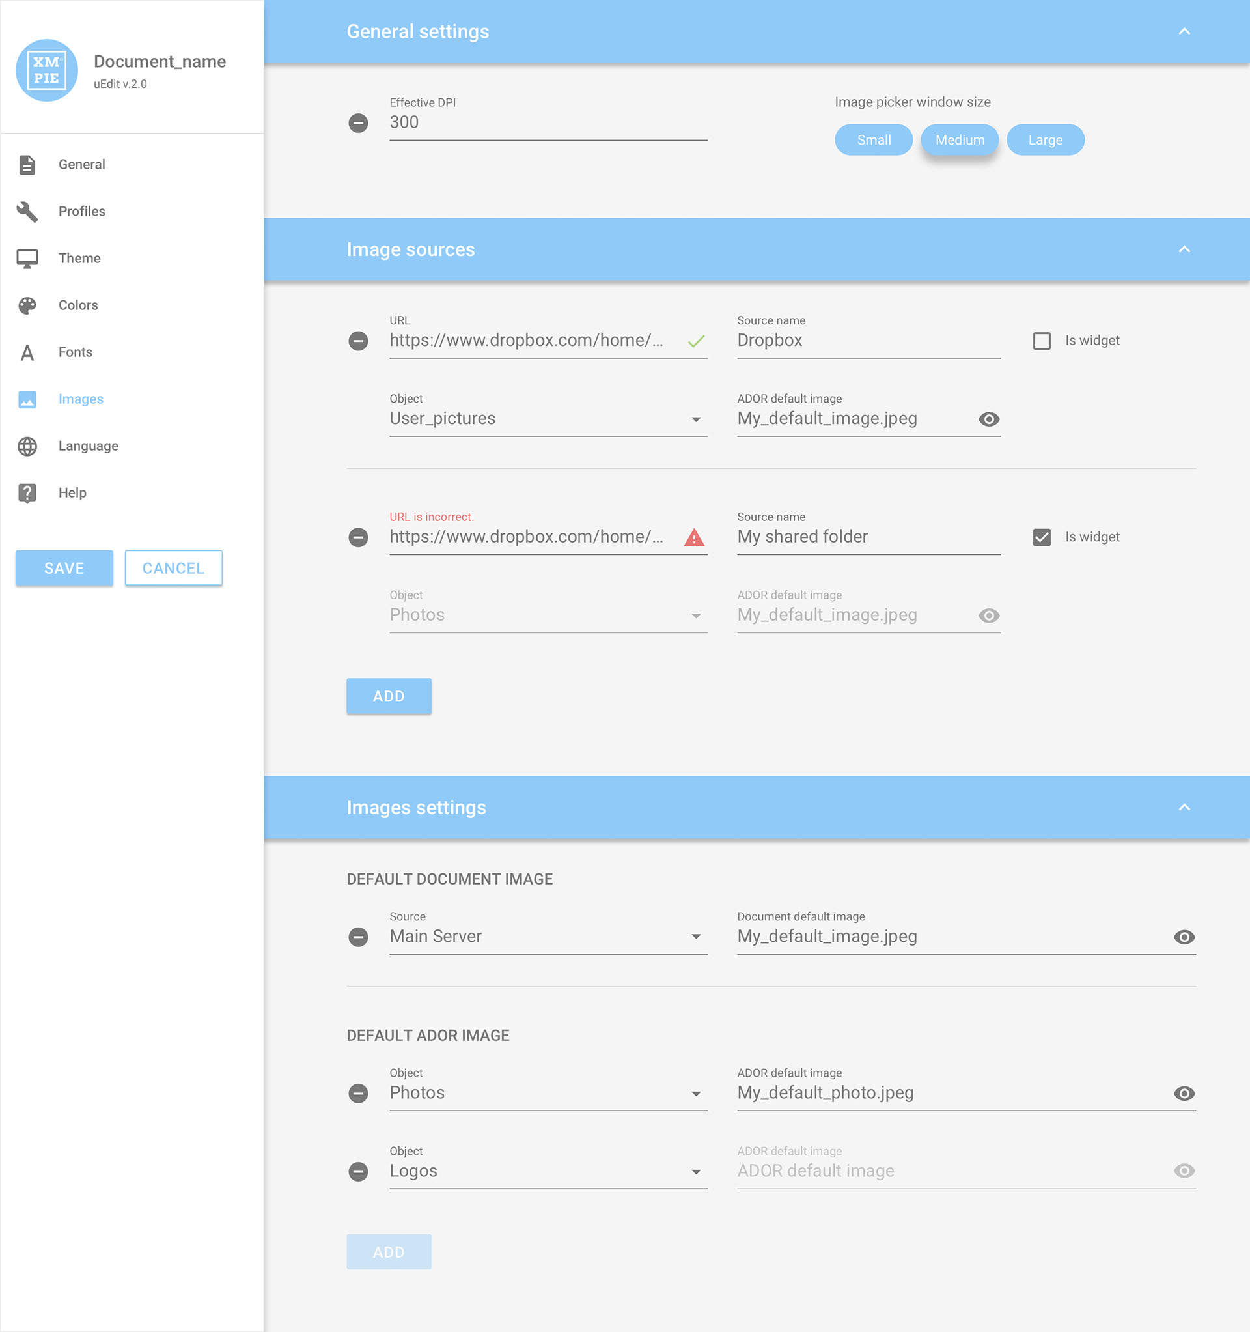Click the Theme monitor icon
This screenshot has width=1250, height=1332.
pyautogui.click(x=27, y=259)
